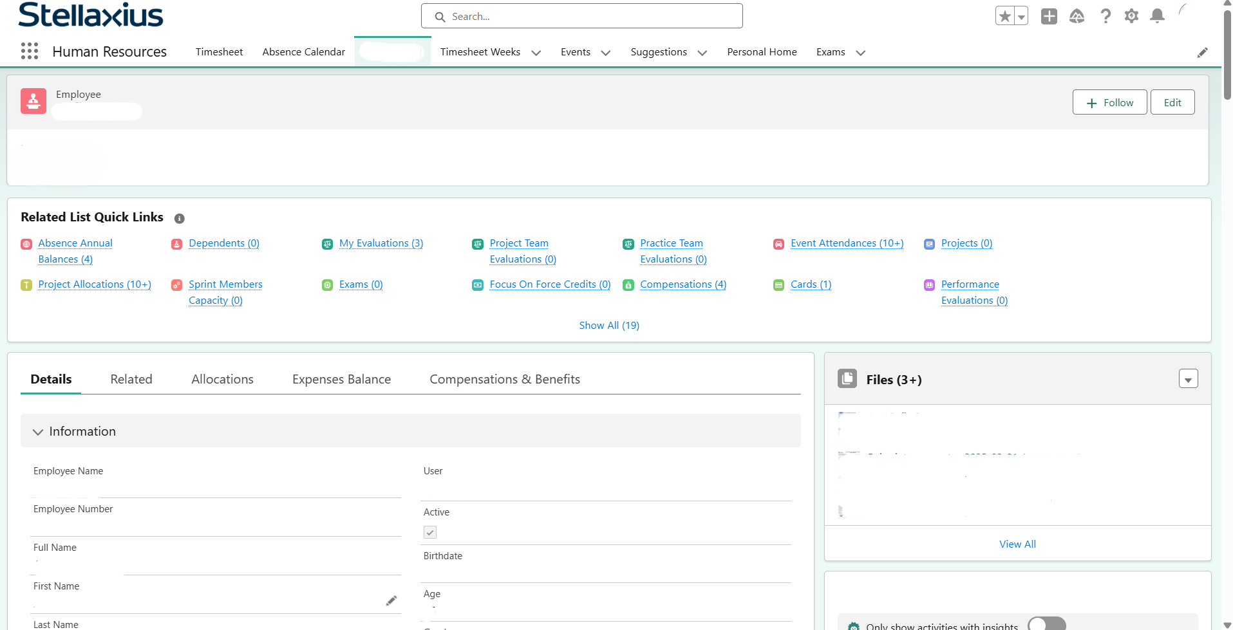Viewport: 1233px width, 630px height.
Task: Open the Files panel dropdown menu
Action: click(x=1188, y=379)
